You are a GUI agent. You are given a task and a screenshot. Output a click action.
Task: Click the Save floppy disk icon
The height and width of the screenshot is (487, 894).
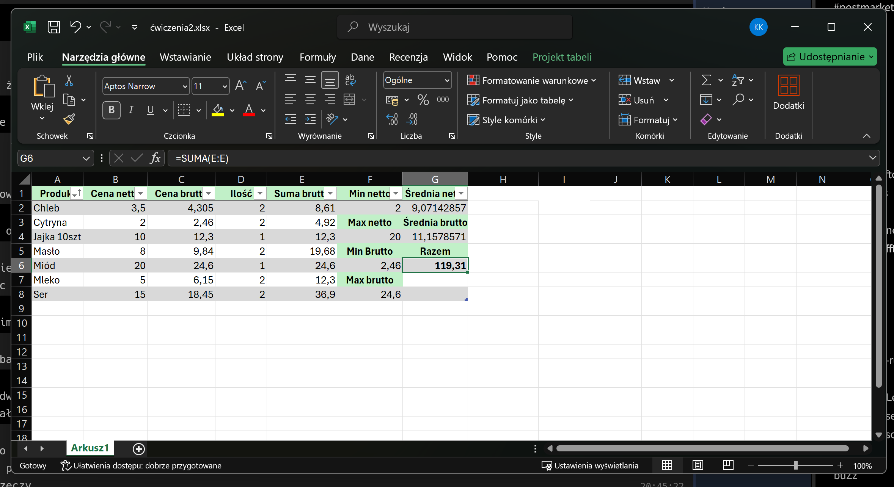click(x=53, y=27)
